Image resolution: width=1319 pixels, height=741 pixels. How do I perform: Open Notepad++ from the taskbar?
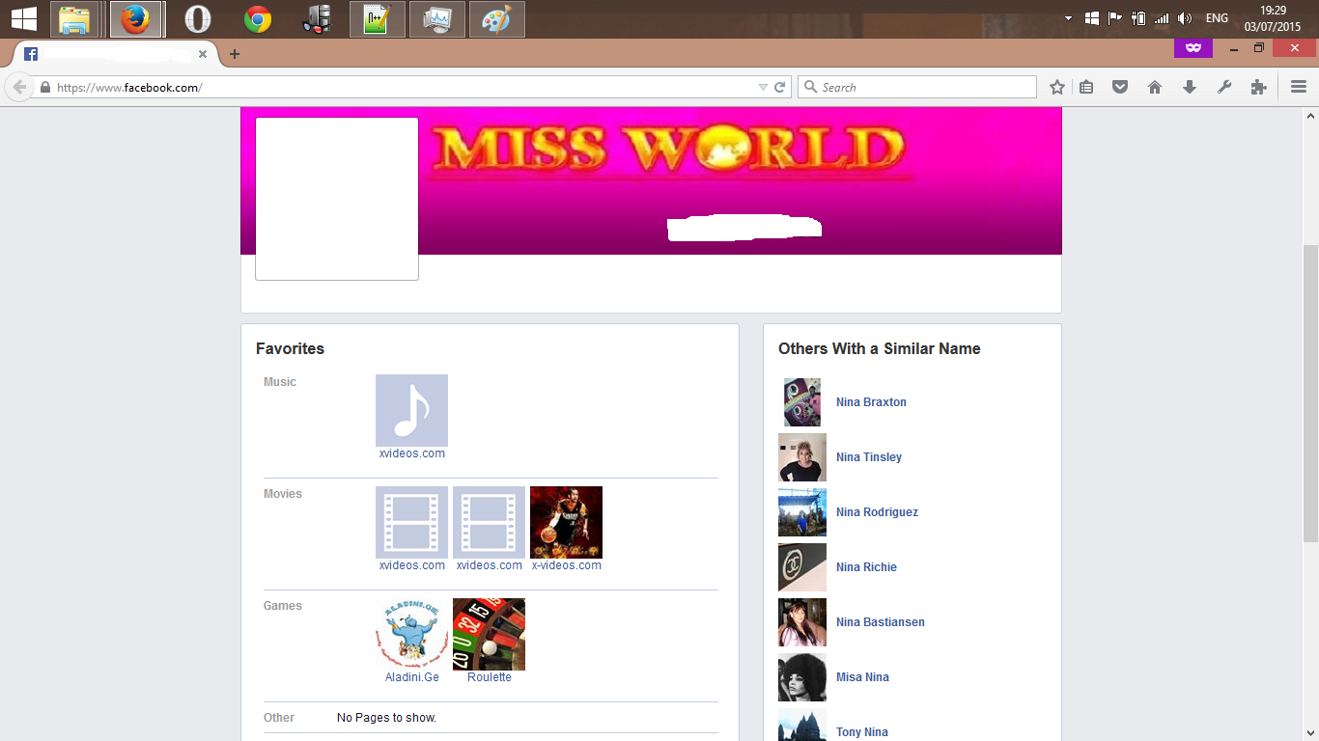377,19
